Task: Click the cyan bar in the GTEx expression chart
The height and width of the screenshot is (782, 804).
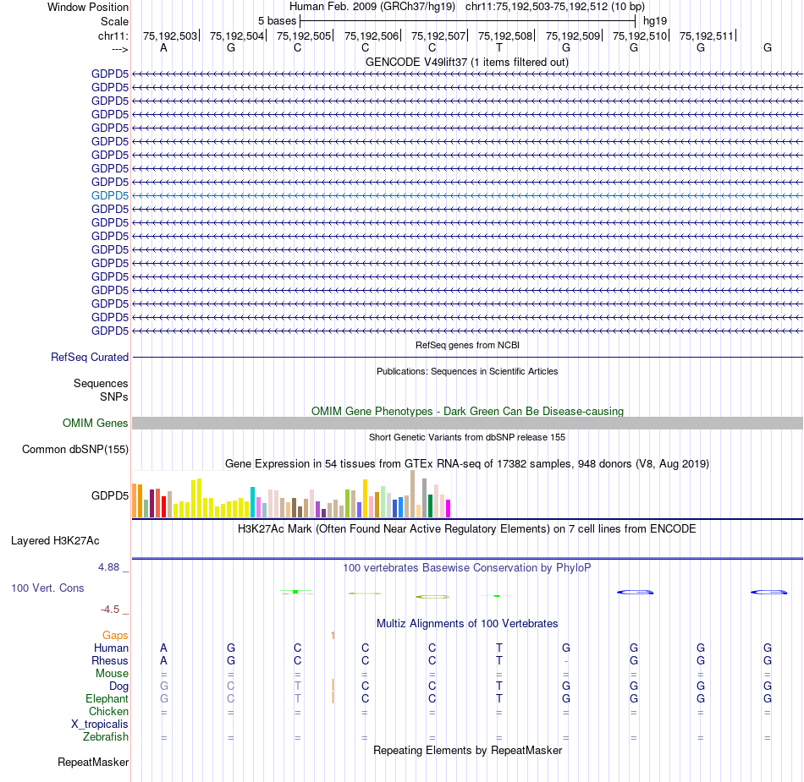Action: (253, 502)
